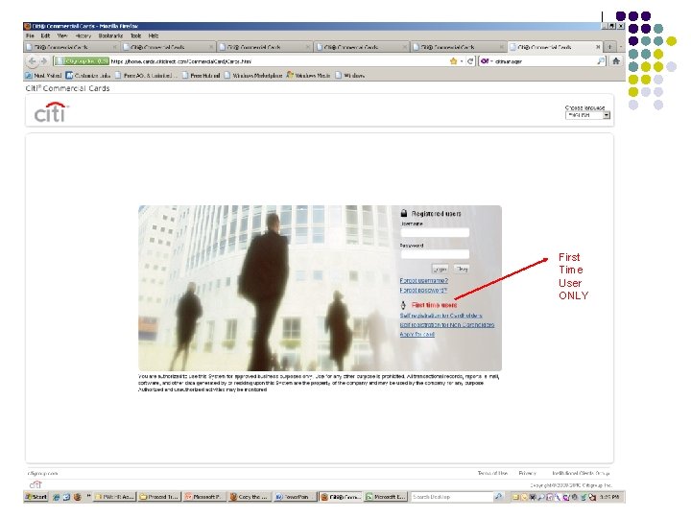Click the magnifier icon in the browser search box
Viewport: 691px width, 518px height.
601,61
